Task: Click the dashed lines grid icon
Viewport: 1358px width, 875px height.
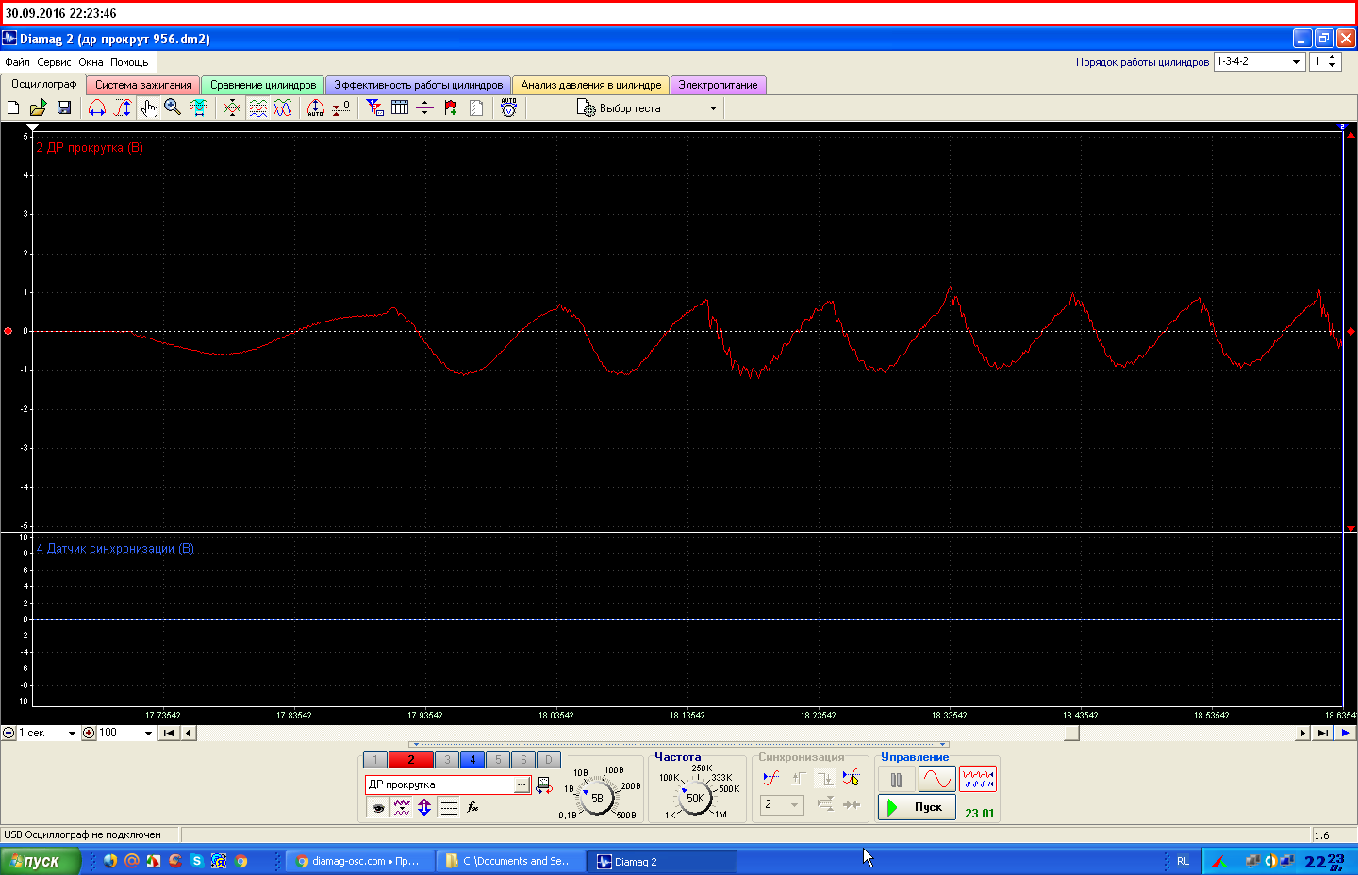Action: pyautogui.click(x=449, y=807)
